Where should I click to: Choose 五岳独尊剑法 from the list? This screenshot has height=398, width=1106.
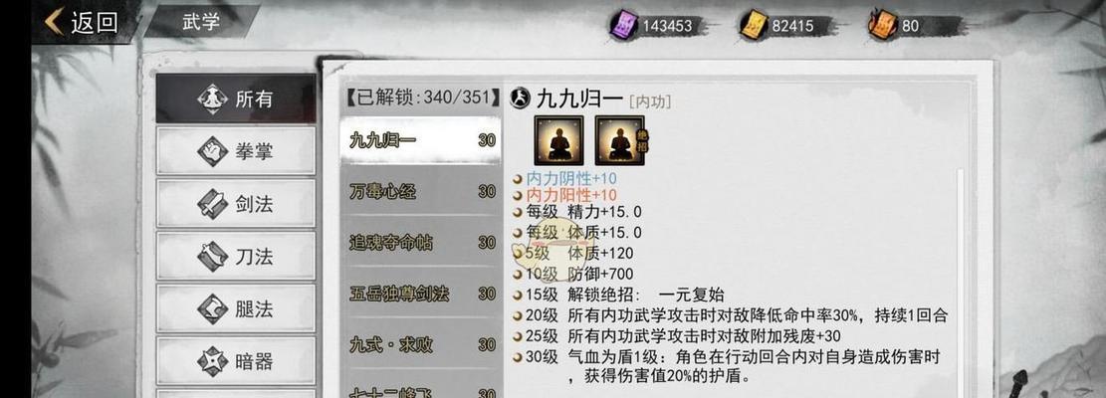pyautogui.click(x=421, y=294)
